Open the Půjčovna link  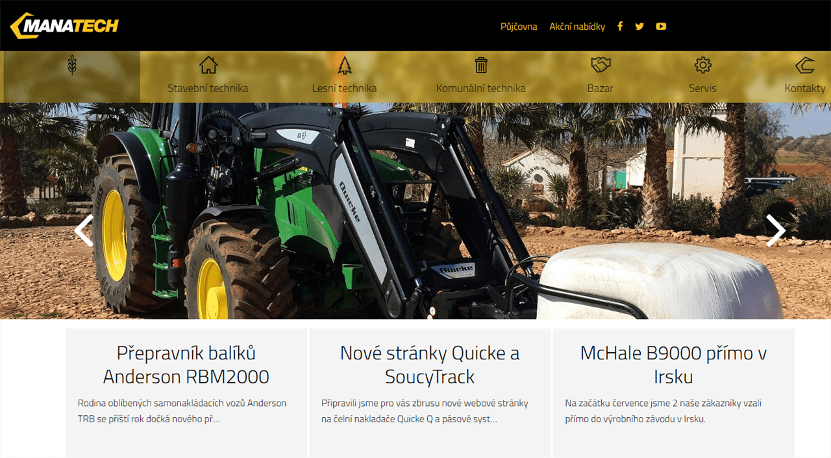[x=519, y=27]
